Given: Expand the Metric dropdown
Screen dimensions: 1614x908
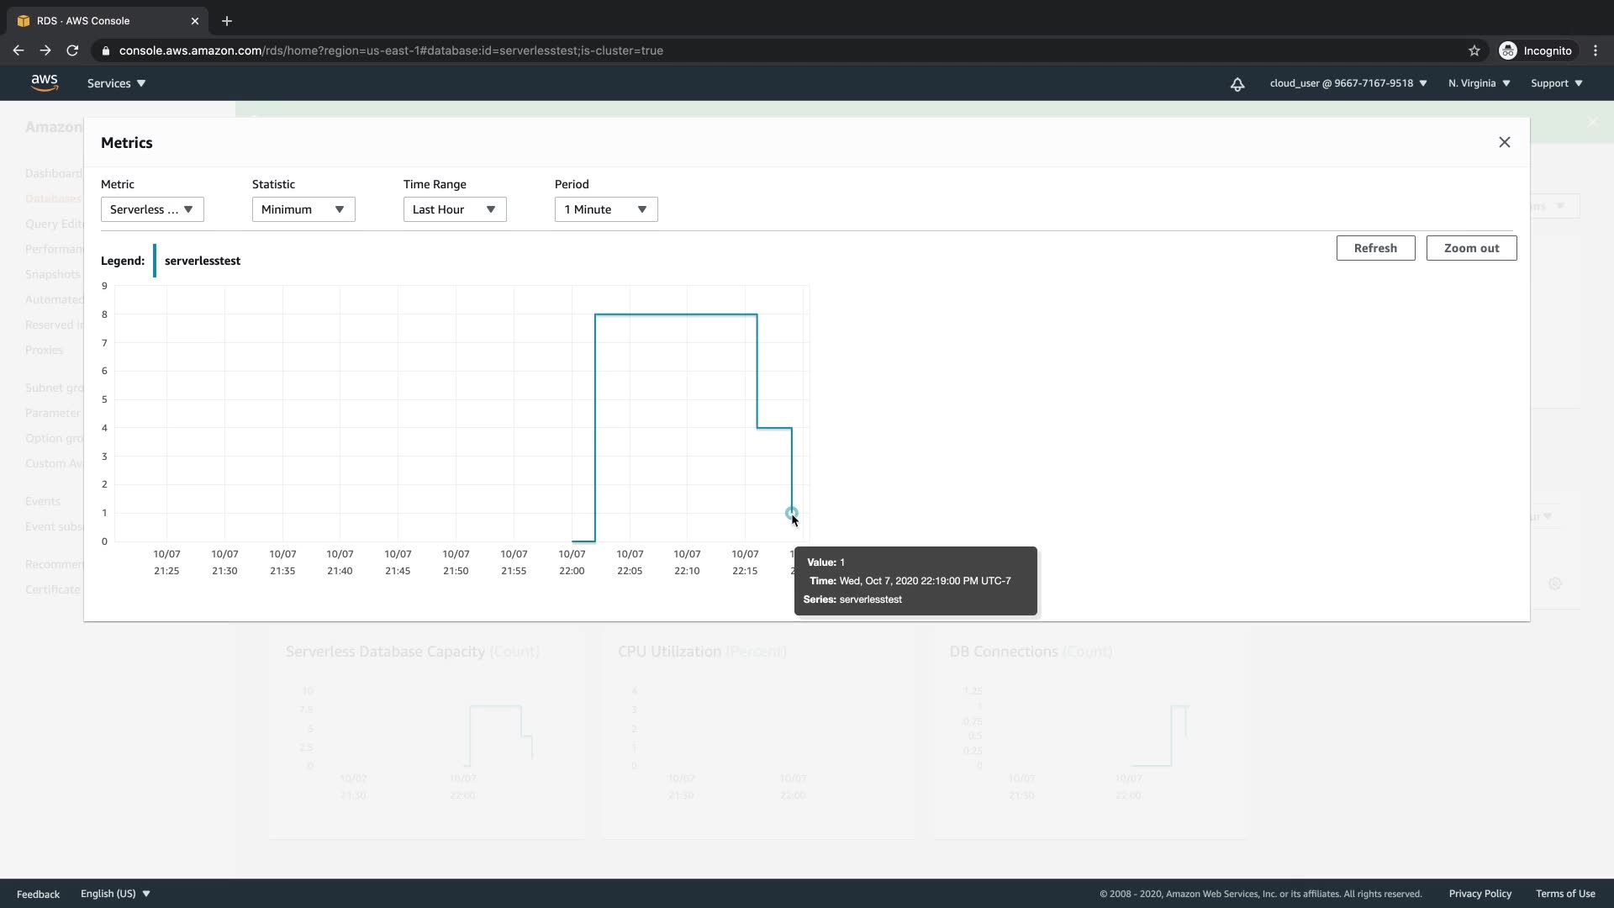Looking at the screenshot, I should pos(152,209).
